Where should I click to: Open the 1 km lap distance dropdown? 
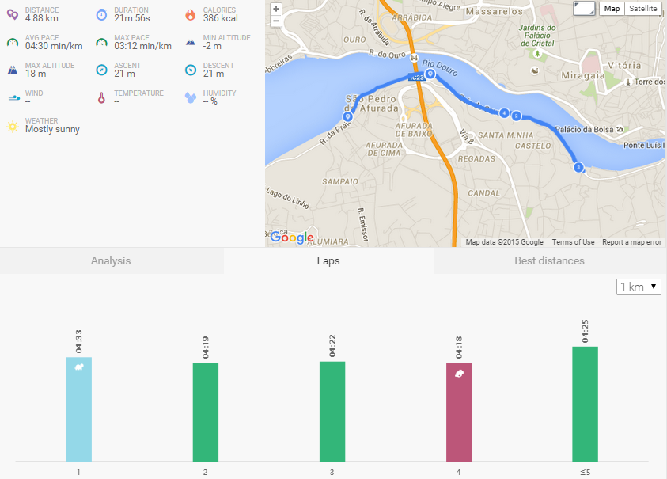(x=638, y=287)
